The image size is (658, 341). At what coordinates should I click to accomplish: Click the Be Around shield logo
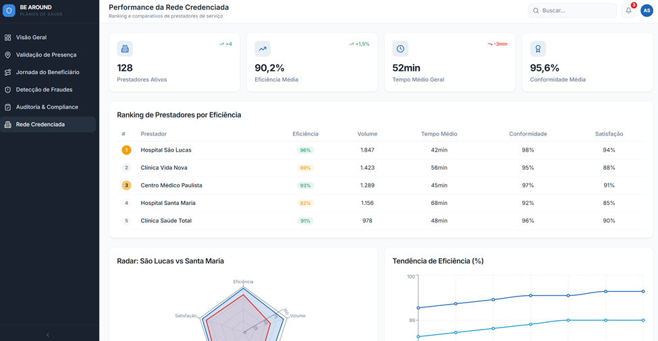tap(9, 11)
